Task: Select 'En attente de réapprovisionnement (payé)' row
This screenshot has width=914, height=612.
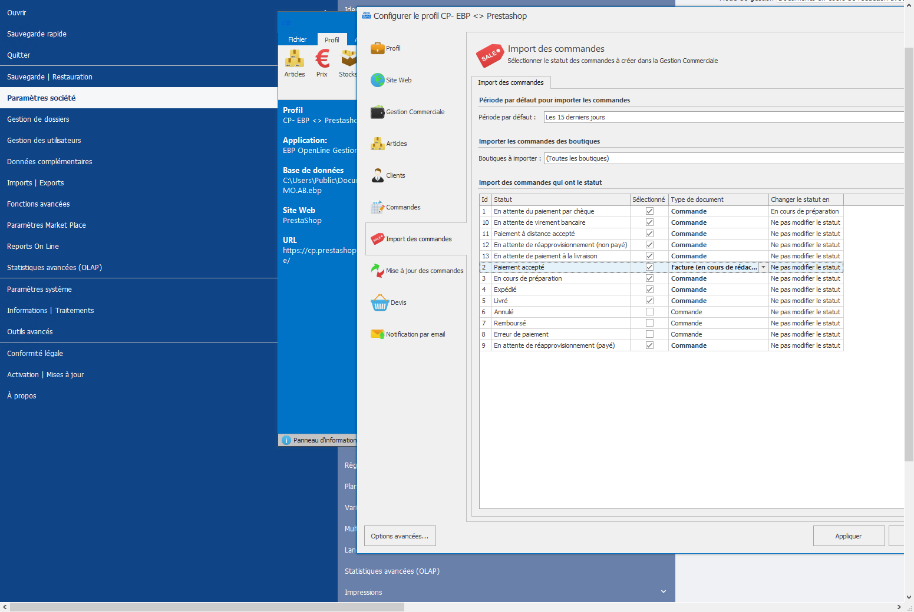Action: pyautogui.click(x=661, y=345)
